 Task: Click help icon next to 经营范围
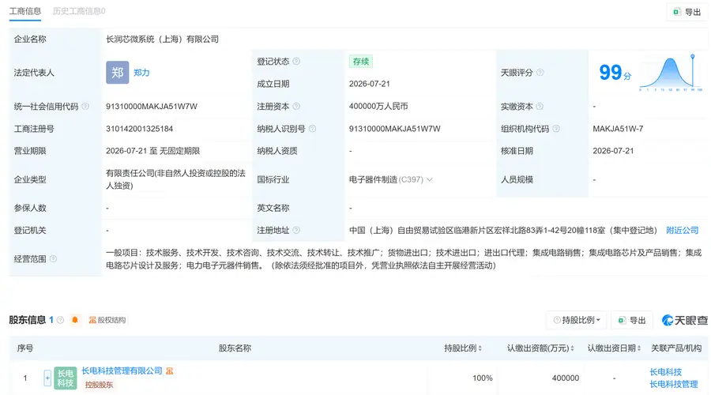[53, 259]
